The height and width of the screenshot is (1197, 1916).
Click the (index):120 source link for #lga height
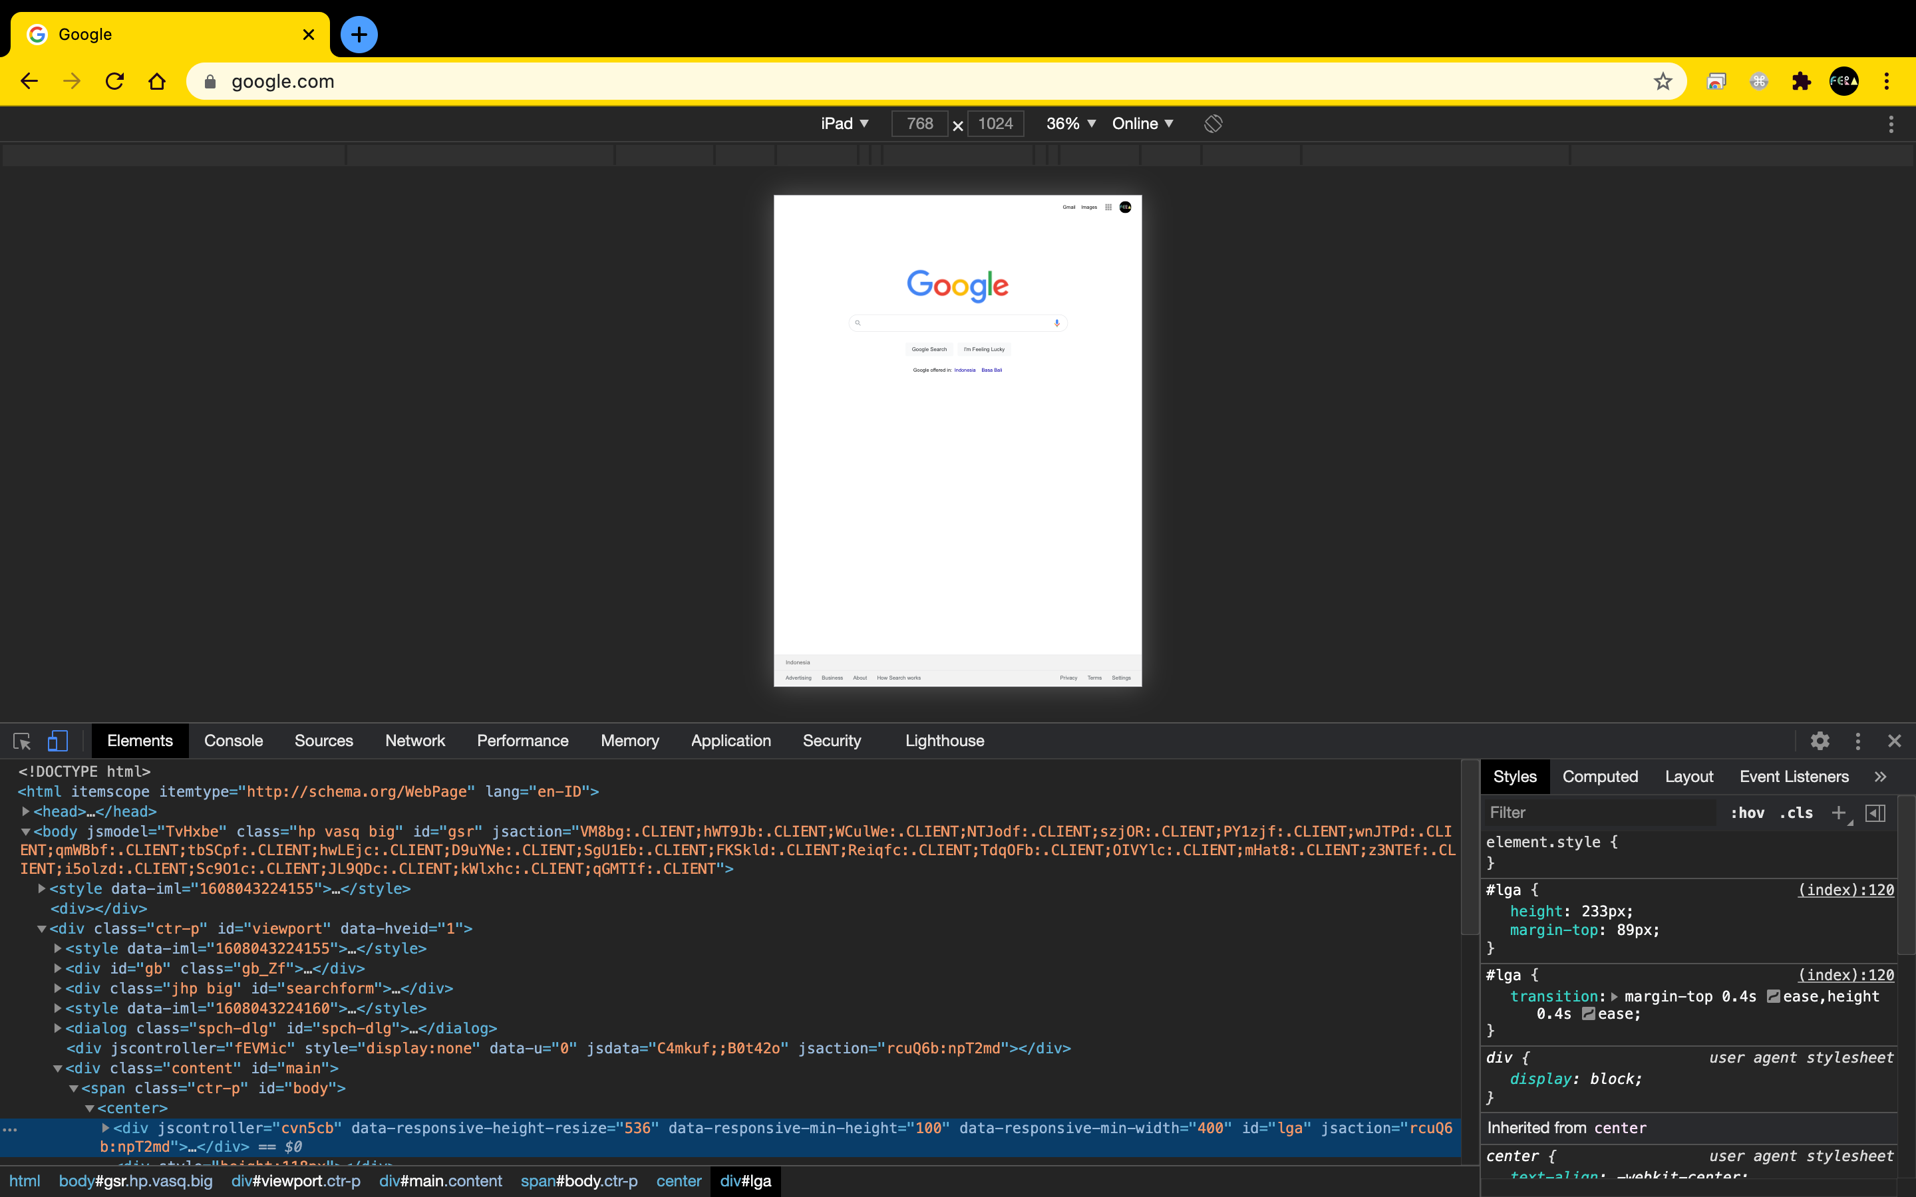click(1845, 890)
